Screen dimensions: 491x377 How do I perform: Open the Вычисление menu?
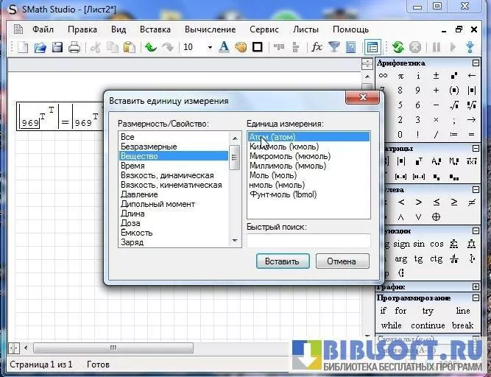pos(211,29)
